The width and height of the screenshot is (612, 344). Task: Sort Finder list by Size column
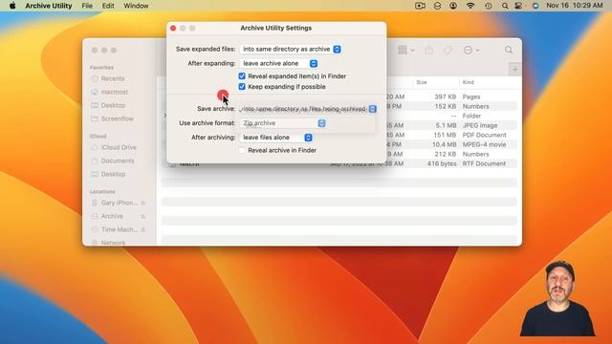[422, 82]
